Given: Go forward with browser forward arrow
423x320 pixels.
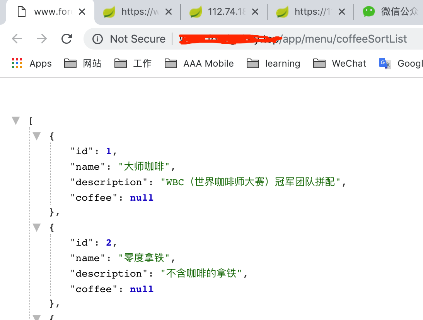Looking at the screenshot, I should (42, 39).
